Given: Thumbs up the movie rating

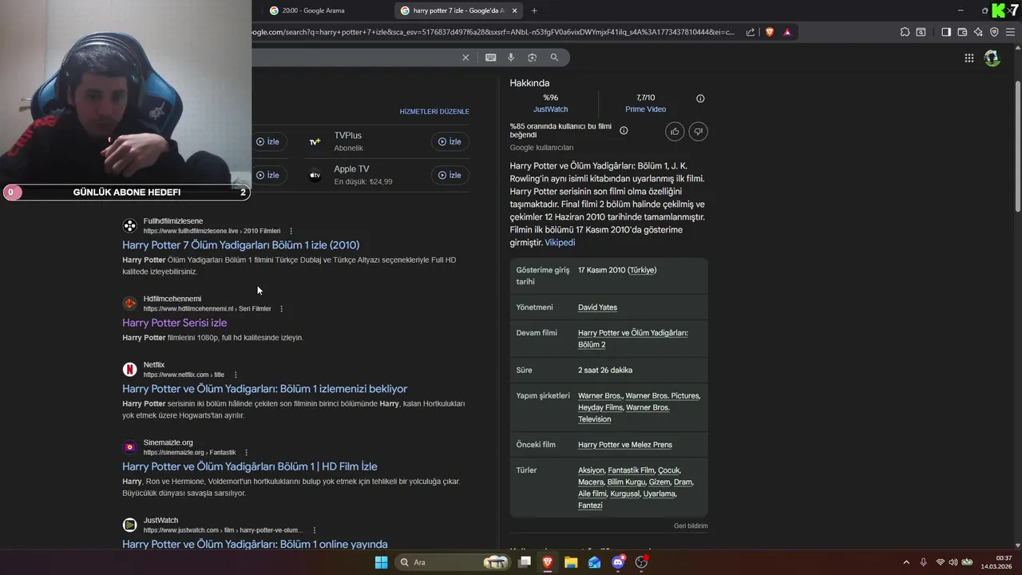Looking at the screenshot, I should click(x=675, y=132).
